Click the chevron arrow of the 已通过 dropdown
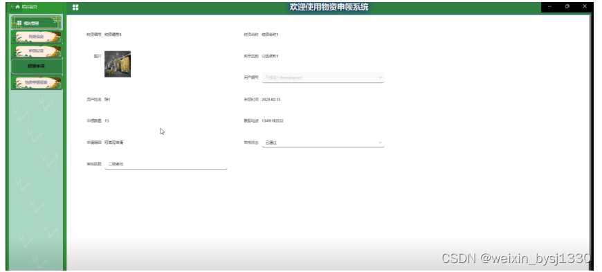This screenshot has width=602, height=272. (x=380, y=143)
